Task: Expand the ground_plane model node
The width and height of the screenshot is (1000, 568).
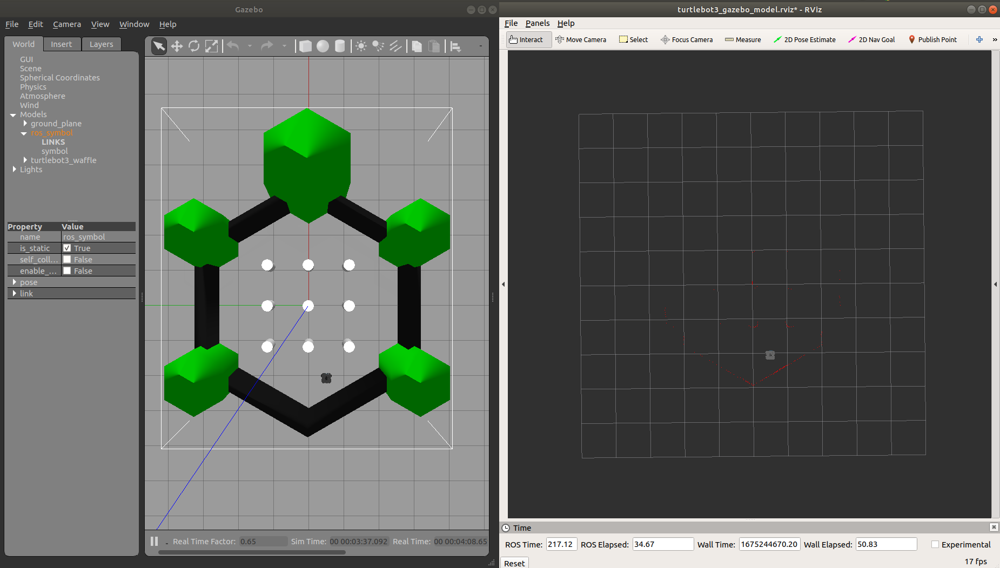Action: [25, 124]
